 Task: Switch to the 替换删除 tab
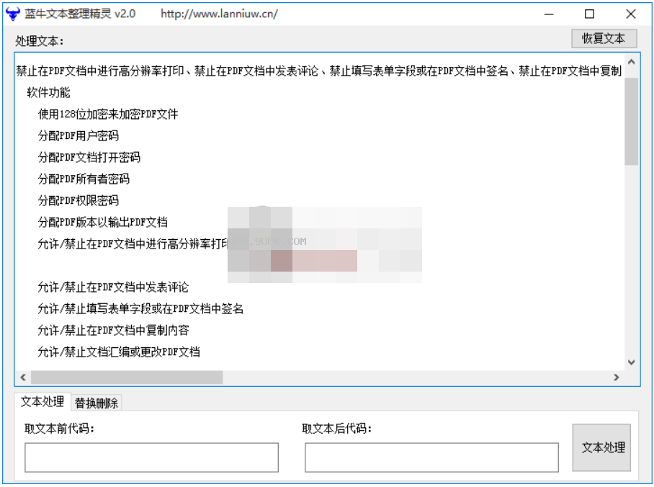[x=97, y=403]
